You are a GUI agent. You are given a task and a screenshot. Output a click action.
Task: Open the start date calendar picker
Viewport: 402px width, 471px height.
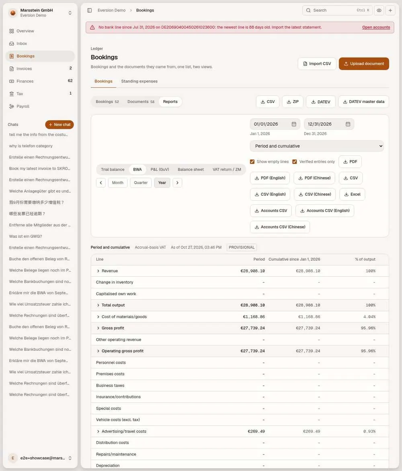tap(294, 124)
